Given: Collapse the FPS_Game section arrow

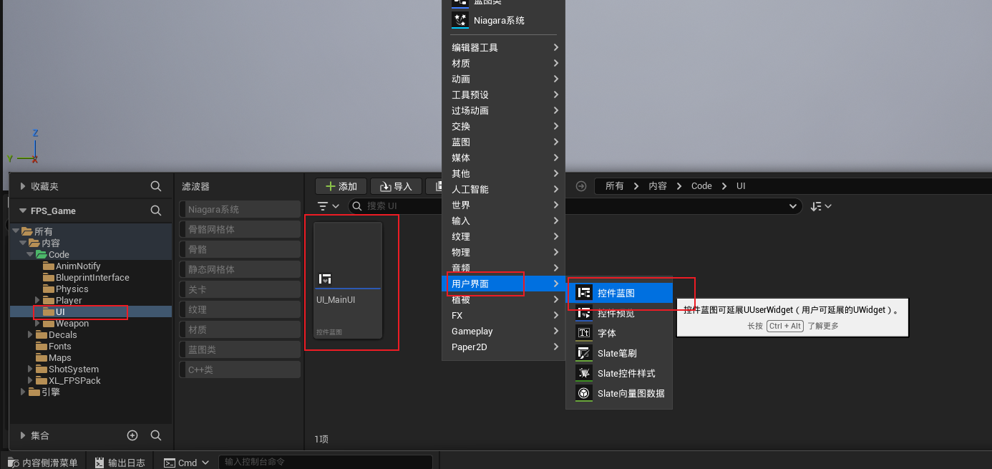Looking at the screenshot, I should click(23, 211).
